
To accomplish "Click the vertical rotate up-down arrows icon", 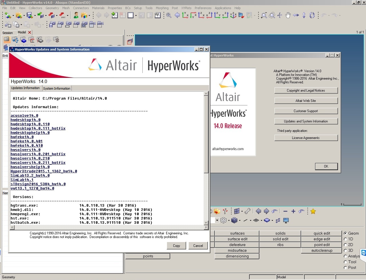I will [304, 15].
